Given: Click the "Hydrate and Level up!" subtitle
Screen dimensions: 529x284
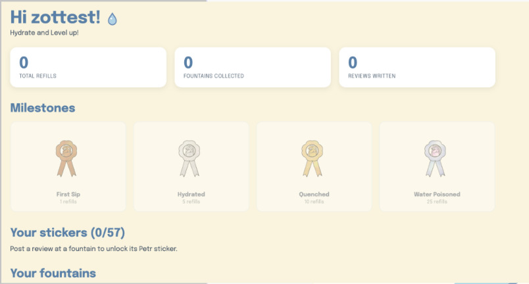Looking at the screenshot, I should (x=44, y=33).
